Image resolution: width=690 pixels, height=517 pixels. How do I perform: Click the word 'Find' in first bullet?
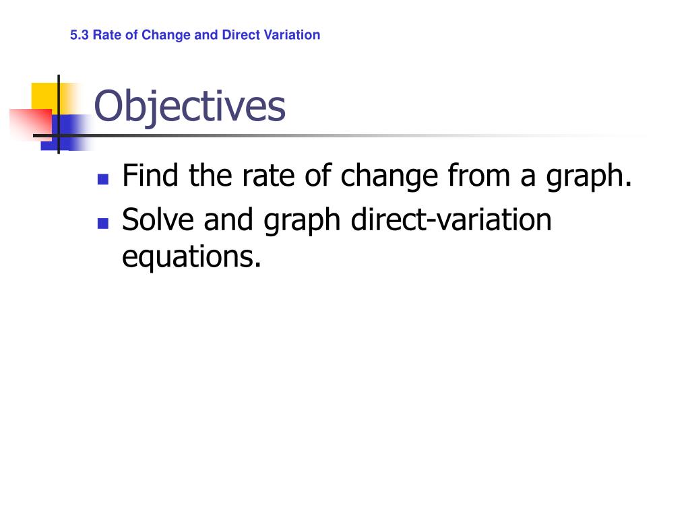click(150, 176)
